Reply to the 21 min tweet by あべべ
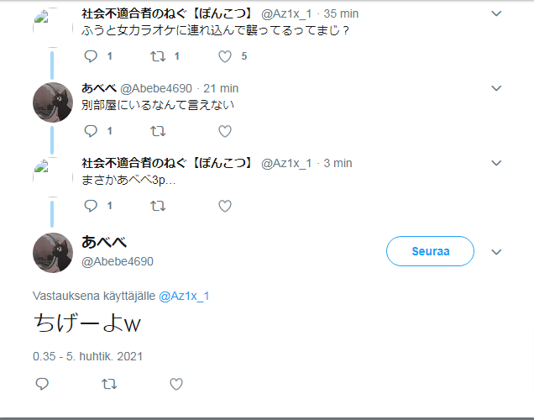The image size is (534, 420). [x=91, y=131]
